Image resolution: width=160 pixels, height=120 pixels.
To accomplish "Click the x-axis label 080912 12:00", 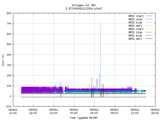I will (x=135, y=111).
